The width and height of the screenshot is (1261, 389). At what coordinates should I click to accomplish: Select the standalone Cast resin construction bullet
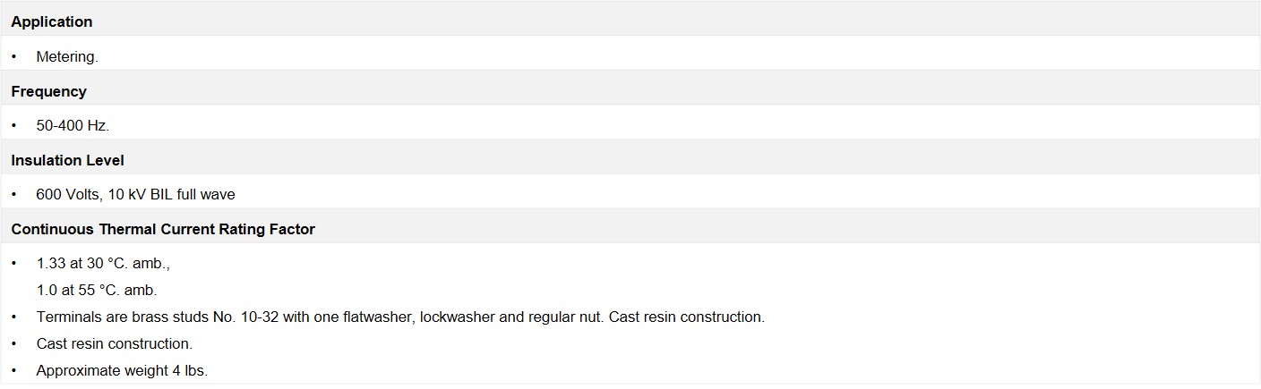115,343
